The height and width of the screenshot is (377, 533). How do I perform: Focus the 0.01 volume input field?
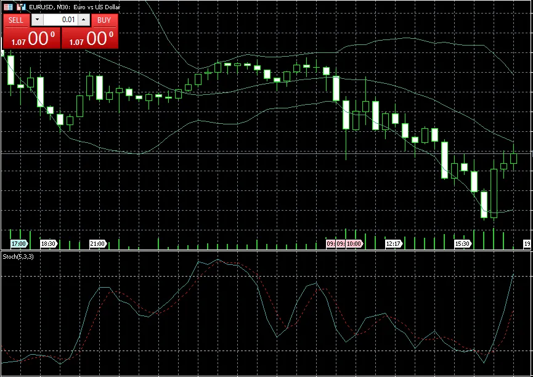(60, 20)
